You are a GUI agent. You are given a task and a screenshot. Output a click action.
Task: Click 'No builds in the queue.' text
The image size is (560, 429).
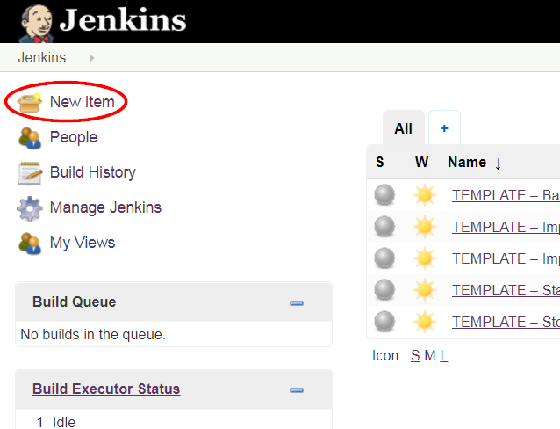point(93,334)
